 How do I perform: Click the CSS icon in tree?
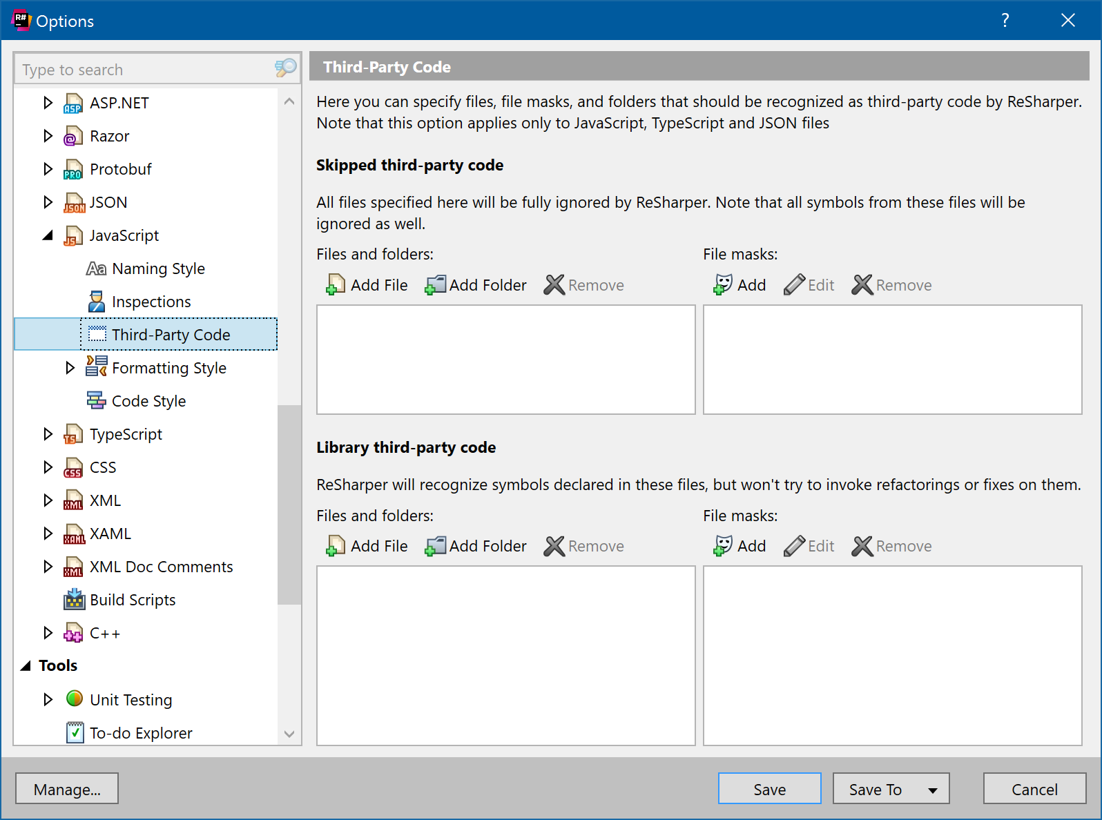point(73,468)
